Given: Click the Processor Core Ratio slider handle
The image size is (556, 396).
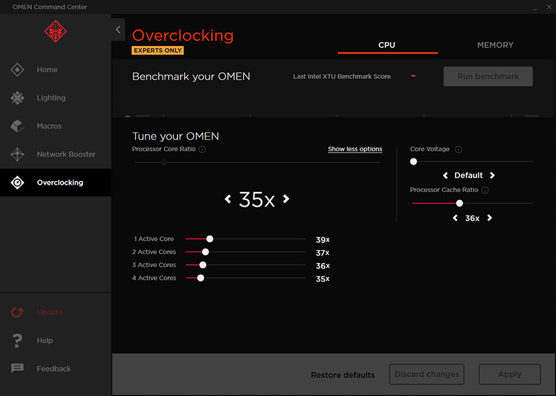Looking at the screenshot, I should (x=164, y=163).
